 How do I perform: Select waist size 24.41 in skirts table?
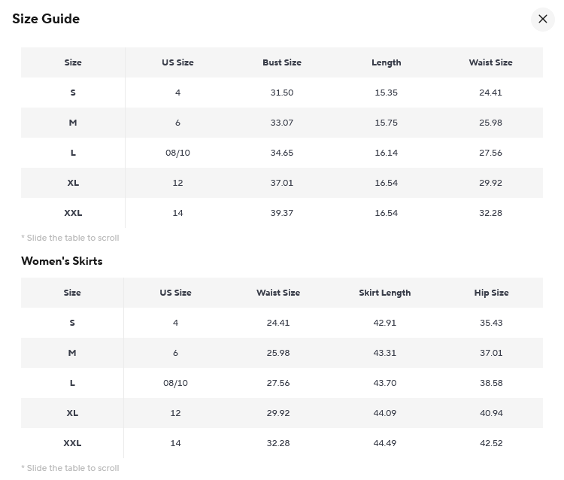tap(278, 323)
